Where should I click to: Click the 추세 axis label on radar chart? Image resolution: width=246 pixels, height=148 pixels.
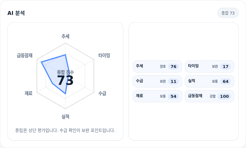pos(65,36)
